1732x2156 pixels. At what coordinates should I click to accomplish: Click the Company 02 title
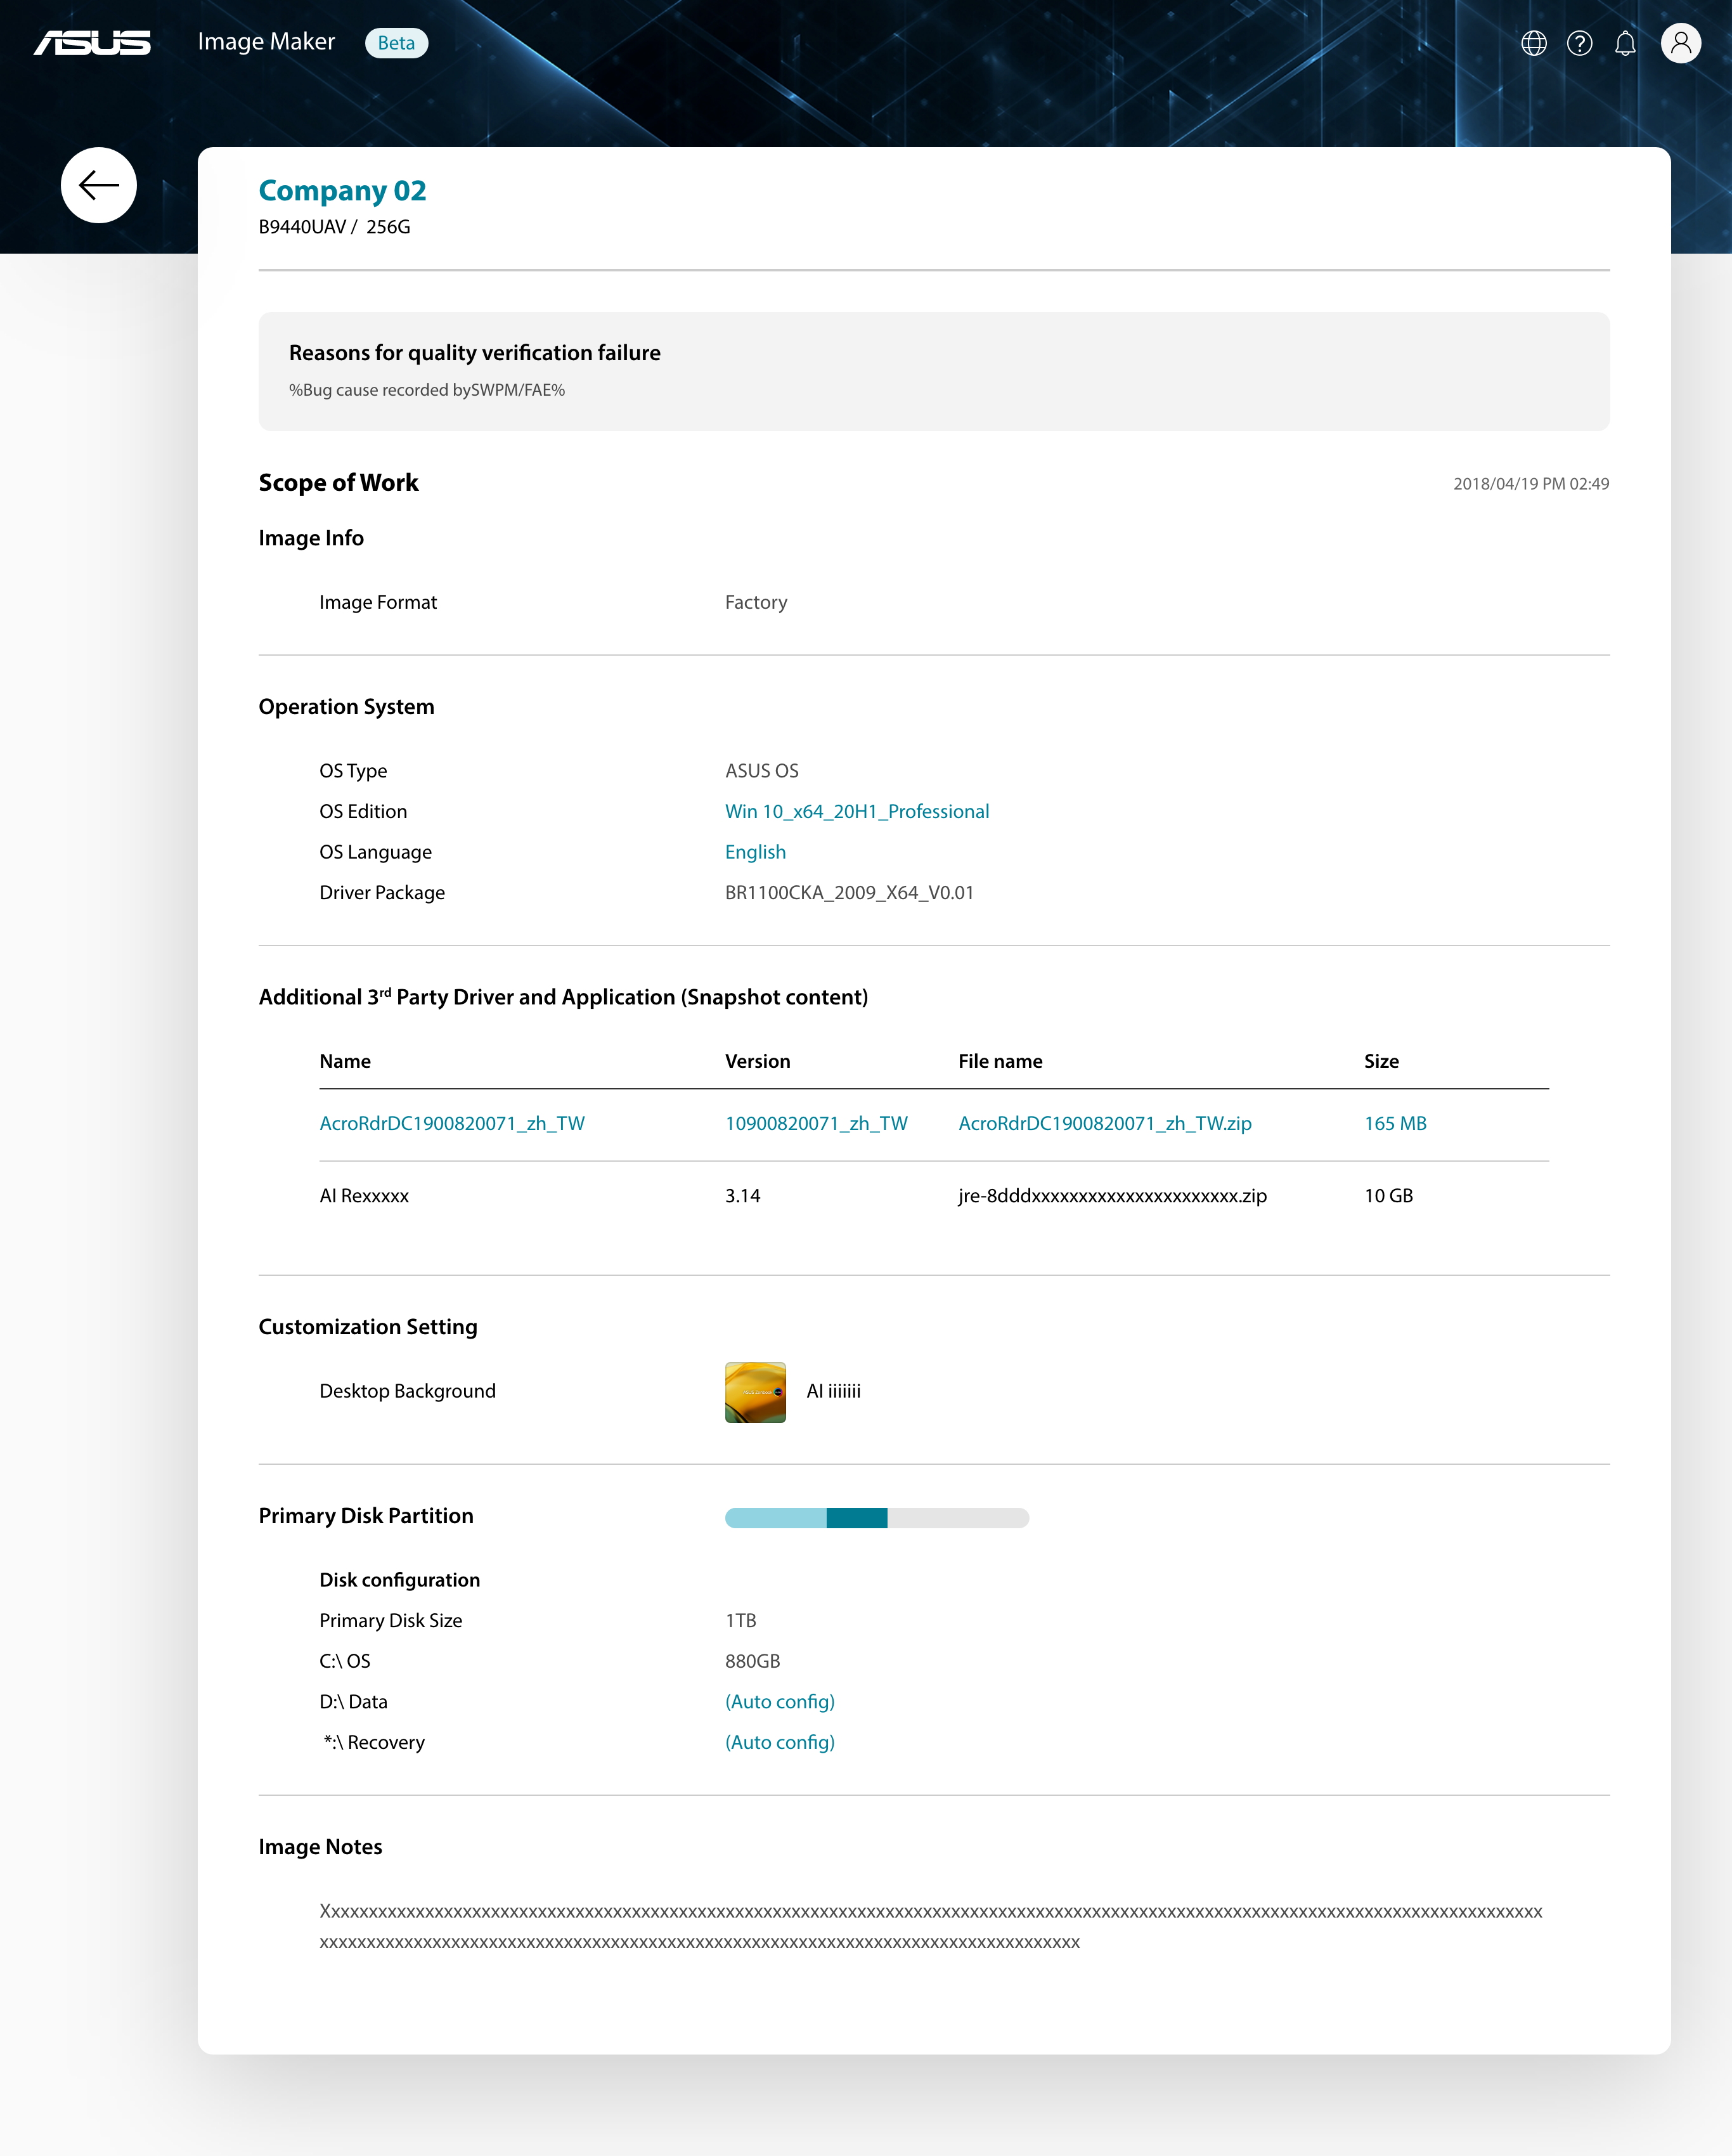(x=342, y=190)
